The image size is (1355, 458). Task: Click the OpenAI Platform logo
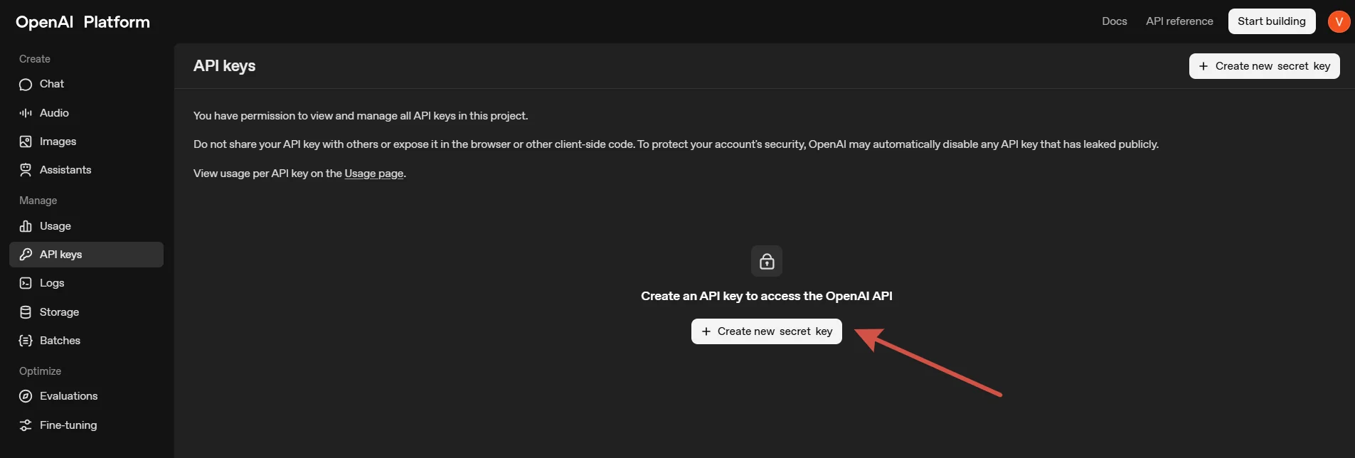83,22
